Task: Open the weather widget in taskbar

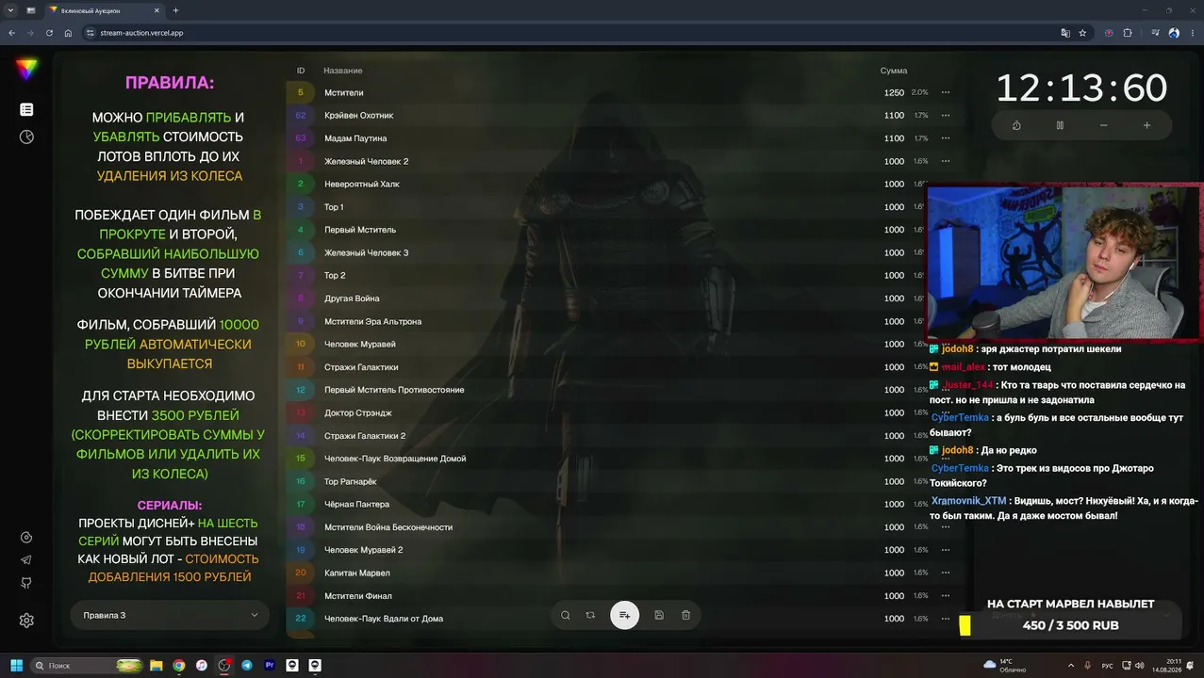Action: [x=1004, y=665]
